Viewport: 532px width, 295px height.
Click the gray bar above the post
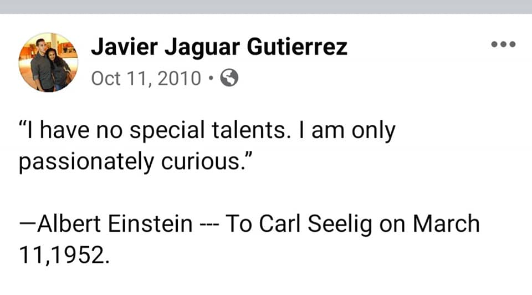(x=266, y=6)
